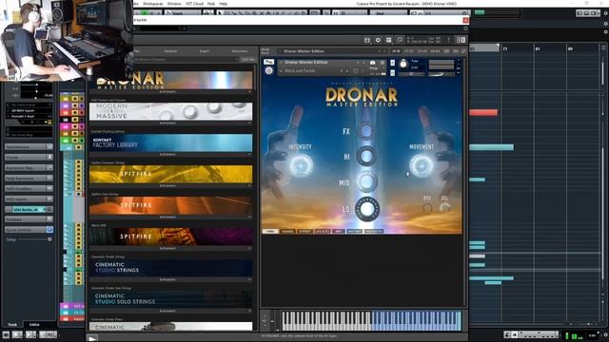Click the MID layer knob
Image resolution: width=609 pixels, height=342 pixels.
pyautogui.click(x=366, y=181)
